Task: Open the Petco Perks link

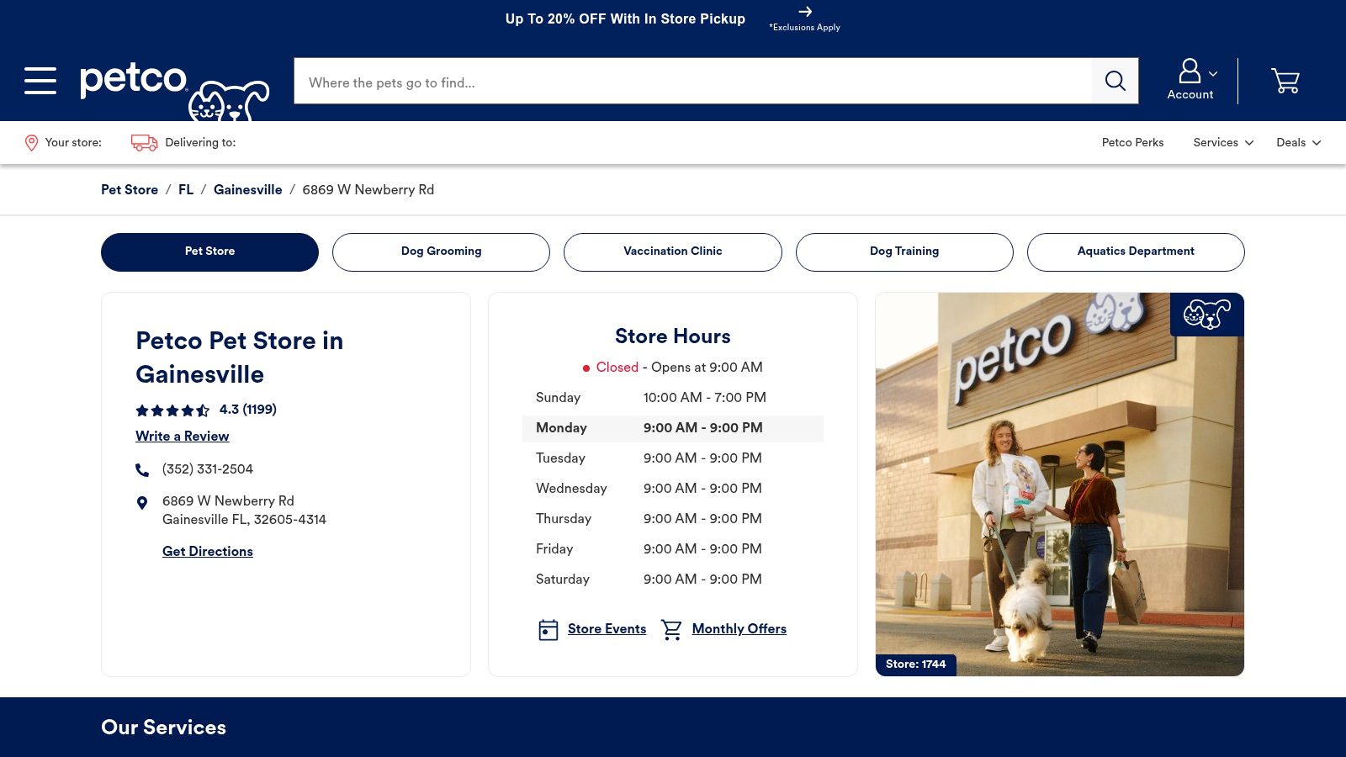Action: pyautogui.click(x=1132, y=143)
